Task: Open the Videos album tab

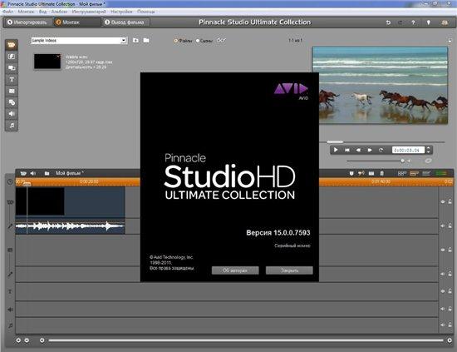Action: 12,45
